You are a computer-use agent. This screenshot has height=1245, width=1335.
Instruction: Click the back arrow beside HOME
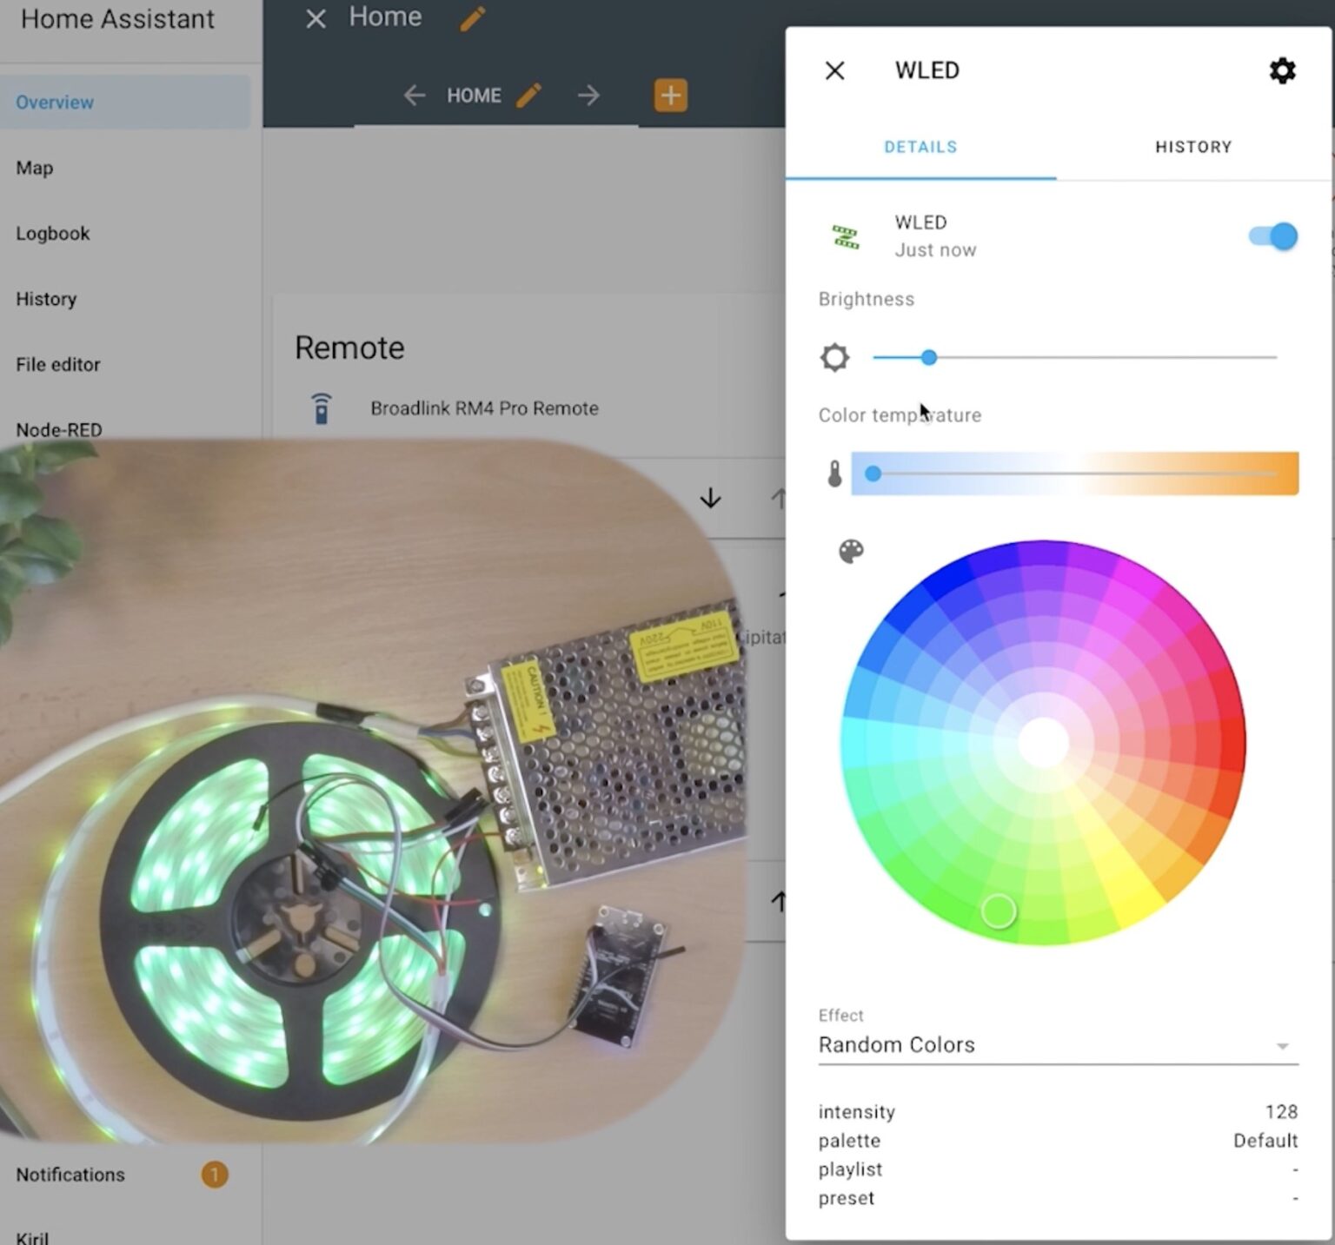(x=415, y=96)
